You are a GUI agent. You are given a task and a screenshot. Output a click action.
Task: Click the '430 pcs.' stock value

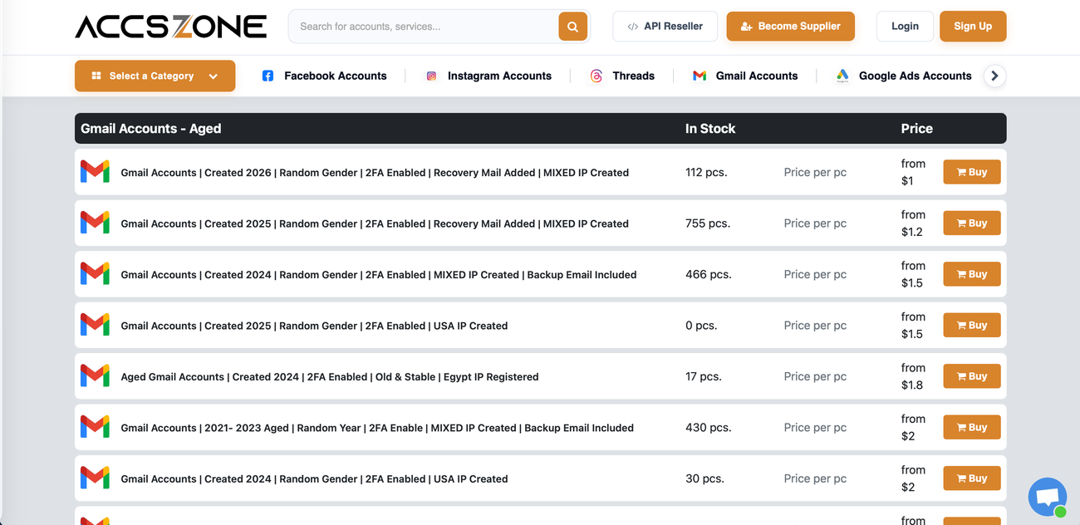click(x=709, y=428)
